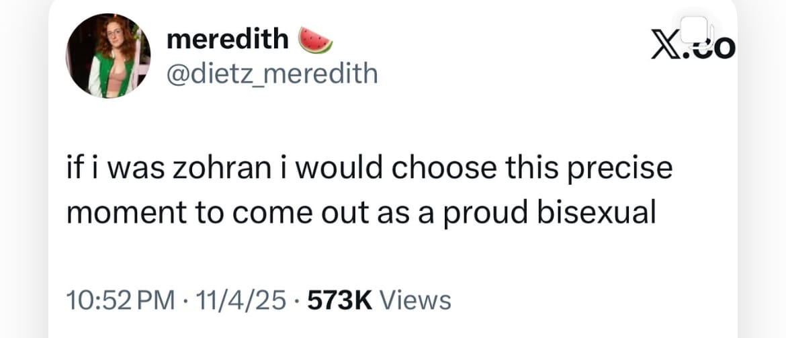Click the display name "meredith"
786x338 pixels.
(226, 40)
